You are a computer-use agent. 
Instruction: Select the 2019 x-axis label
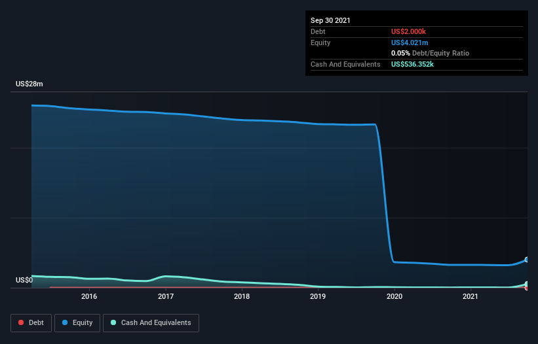tap(318, 296)
